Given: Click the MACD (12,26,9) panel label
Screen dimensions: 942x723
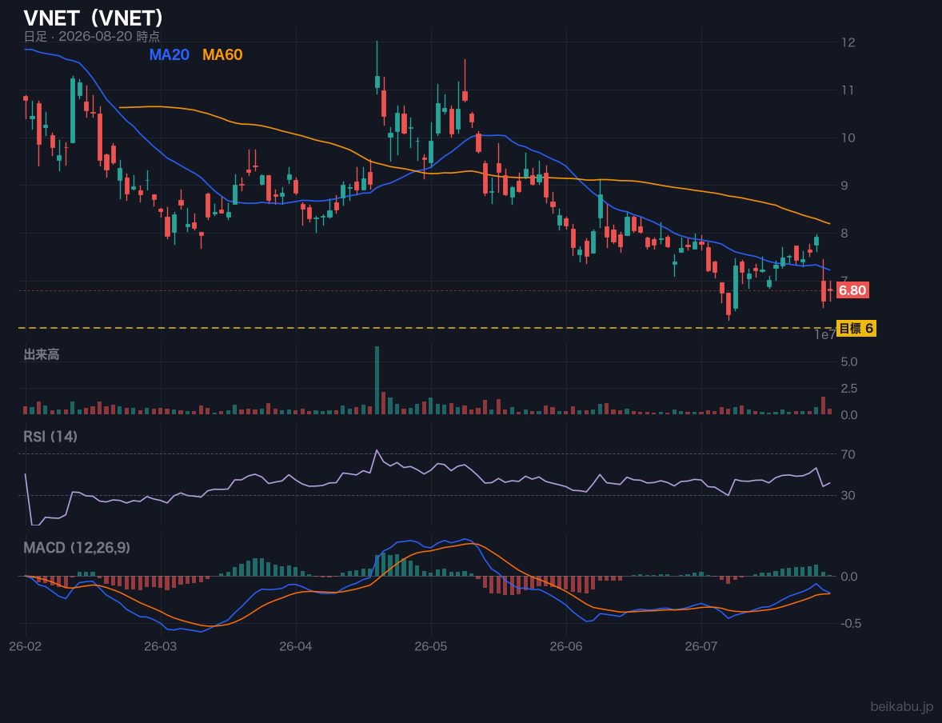Looking at the screenshot, I should pyautogui.click(x=77, y=548).
